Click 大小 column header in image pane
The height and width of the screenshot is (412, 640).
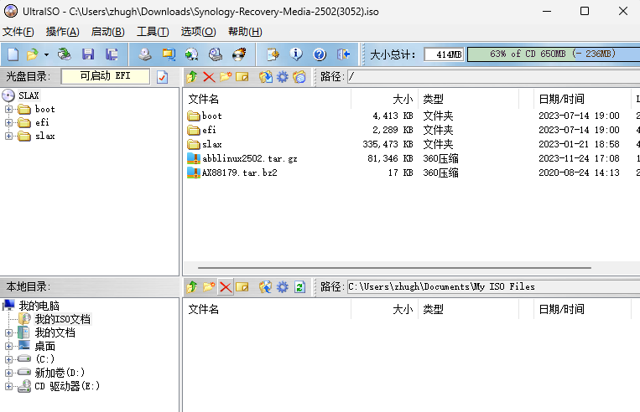coord(384,99)
